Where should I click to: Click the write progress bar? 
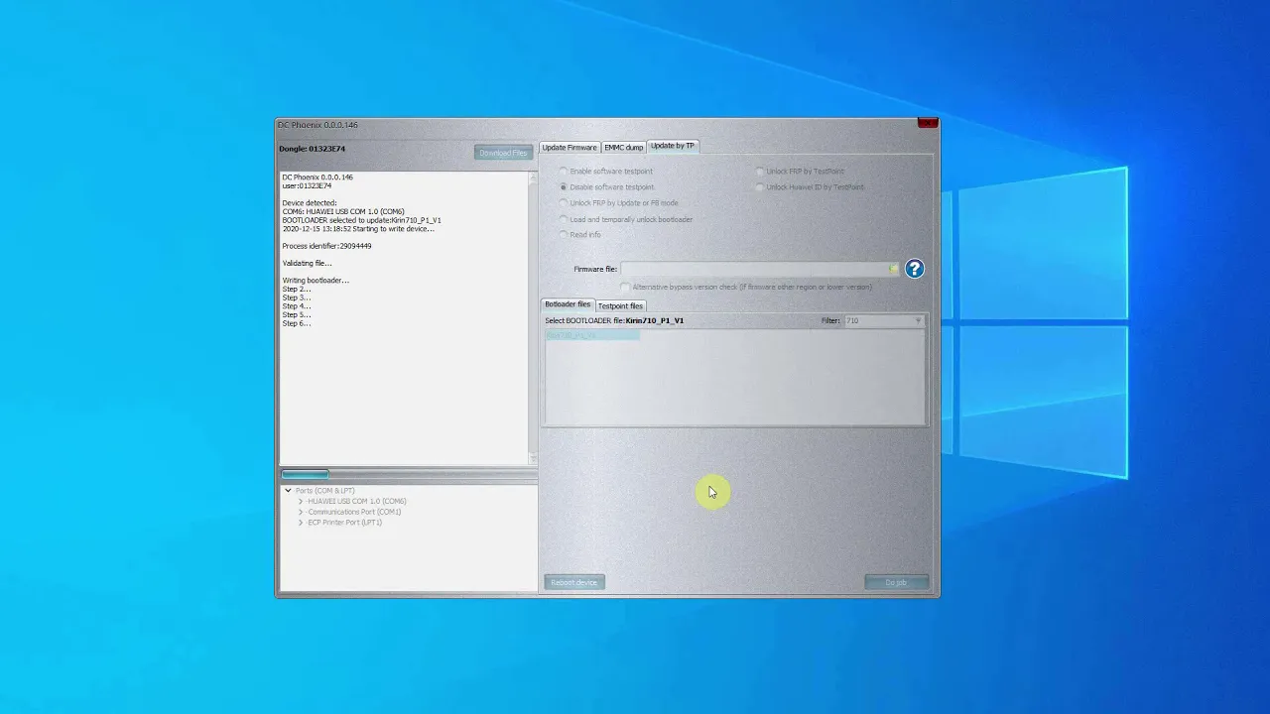[x=408, y=474]
